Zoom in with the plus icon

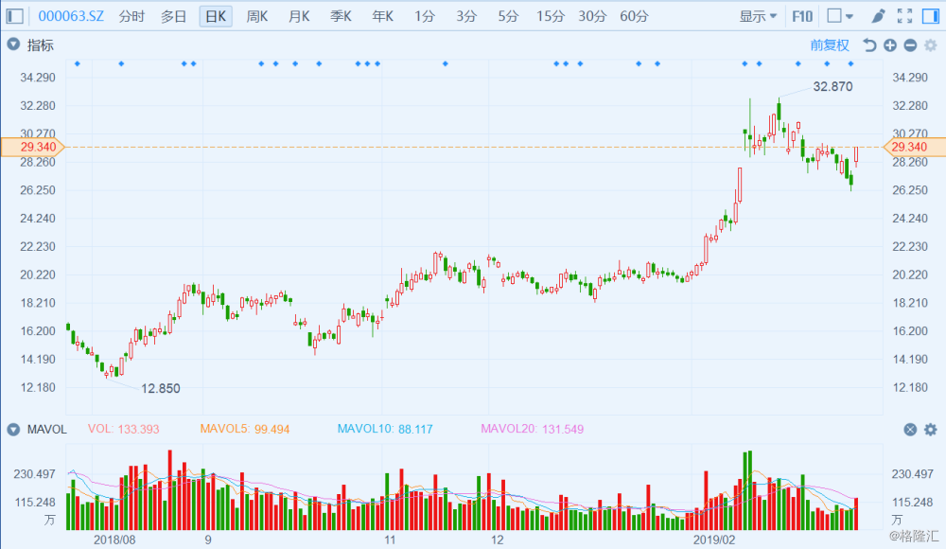pyautogui.click(x=890, y=45)
